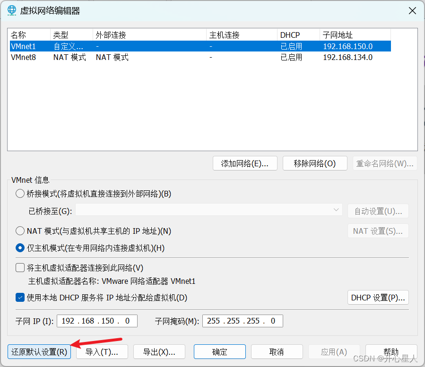The image size is (425, 367).
Task: Click VMnet1 type cell 自定义...
Action: pyautogui.click(x=68, y=46)
